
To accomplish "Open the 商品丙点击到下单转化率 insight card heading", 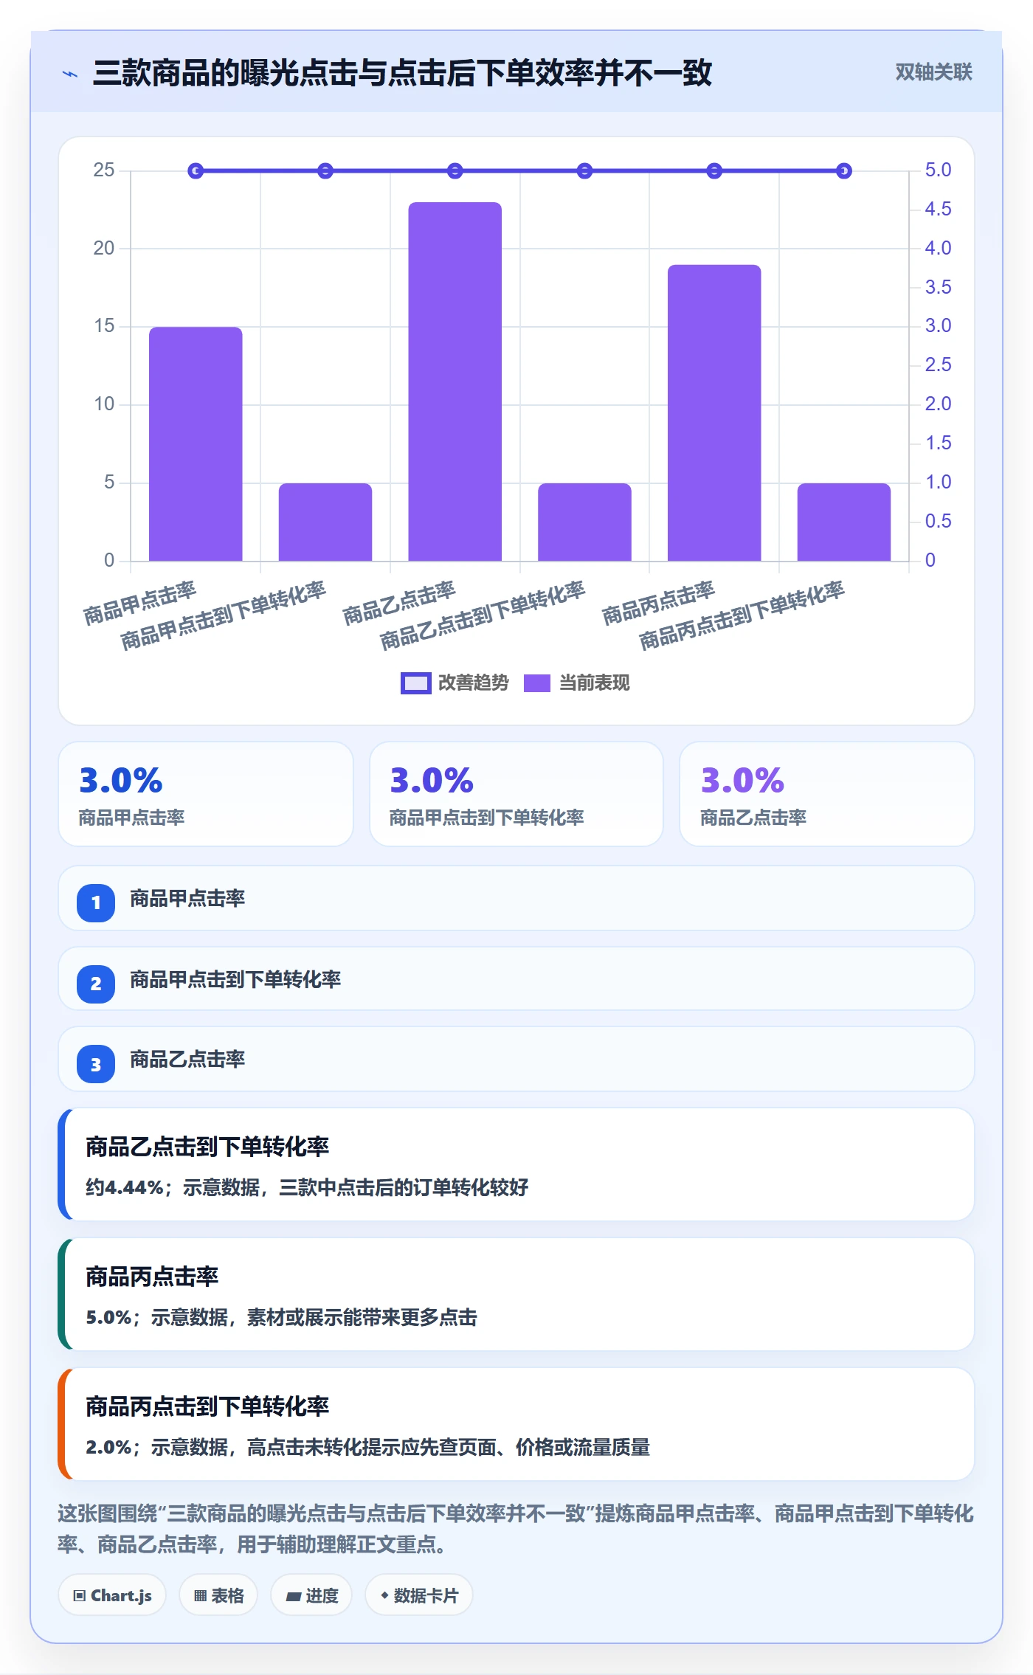I will coord(207,1406).
